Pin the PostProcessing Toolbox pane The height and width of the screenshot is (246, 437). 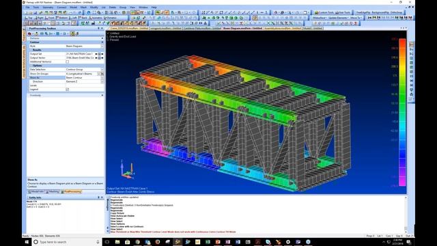(x=98, y=29)
